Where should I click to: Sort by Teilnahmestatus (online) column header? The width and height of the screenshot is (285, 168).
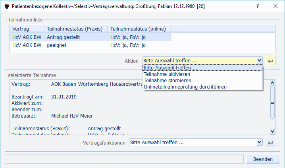[x=140, y=29]
